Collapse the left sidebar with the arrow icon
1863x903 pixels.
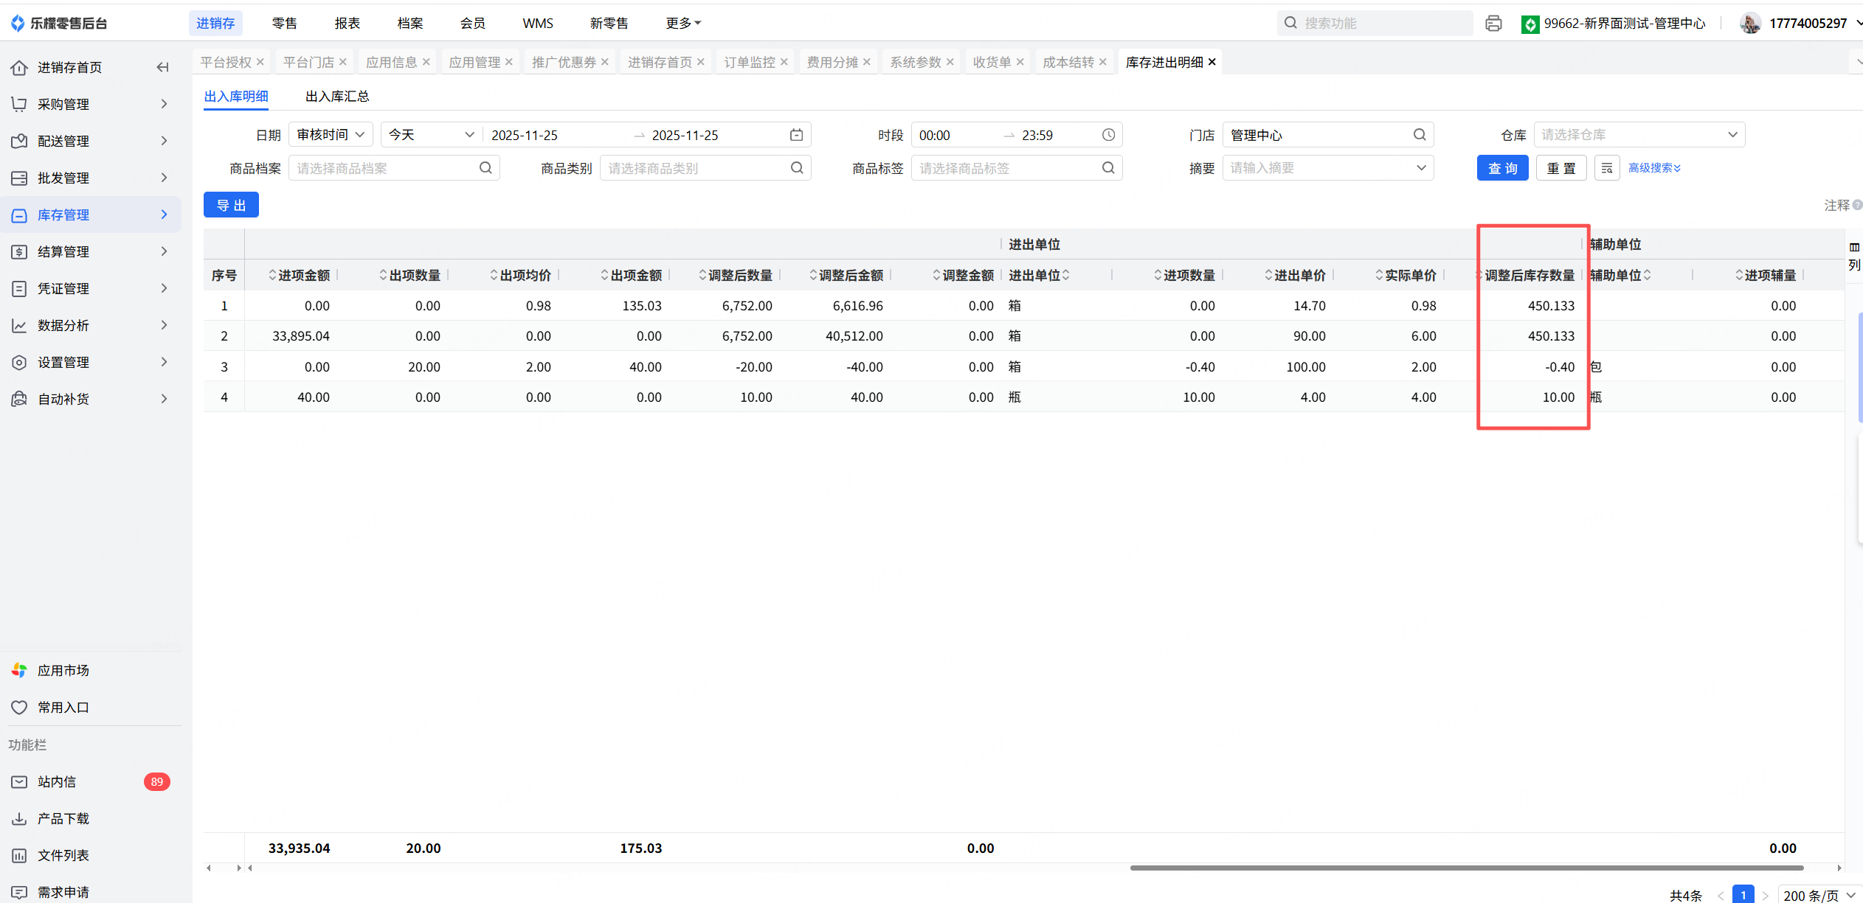[162, 67]
